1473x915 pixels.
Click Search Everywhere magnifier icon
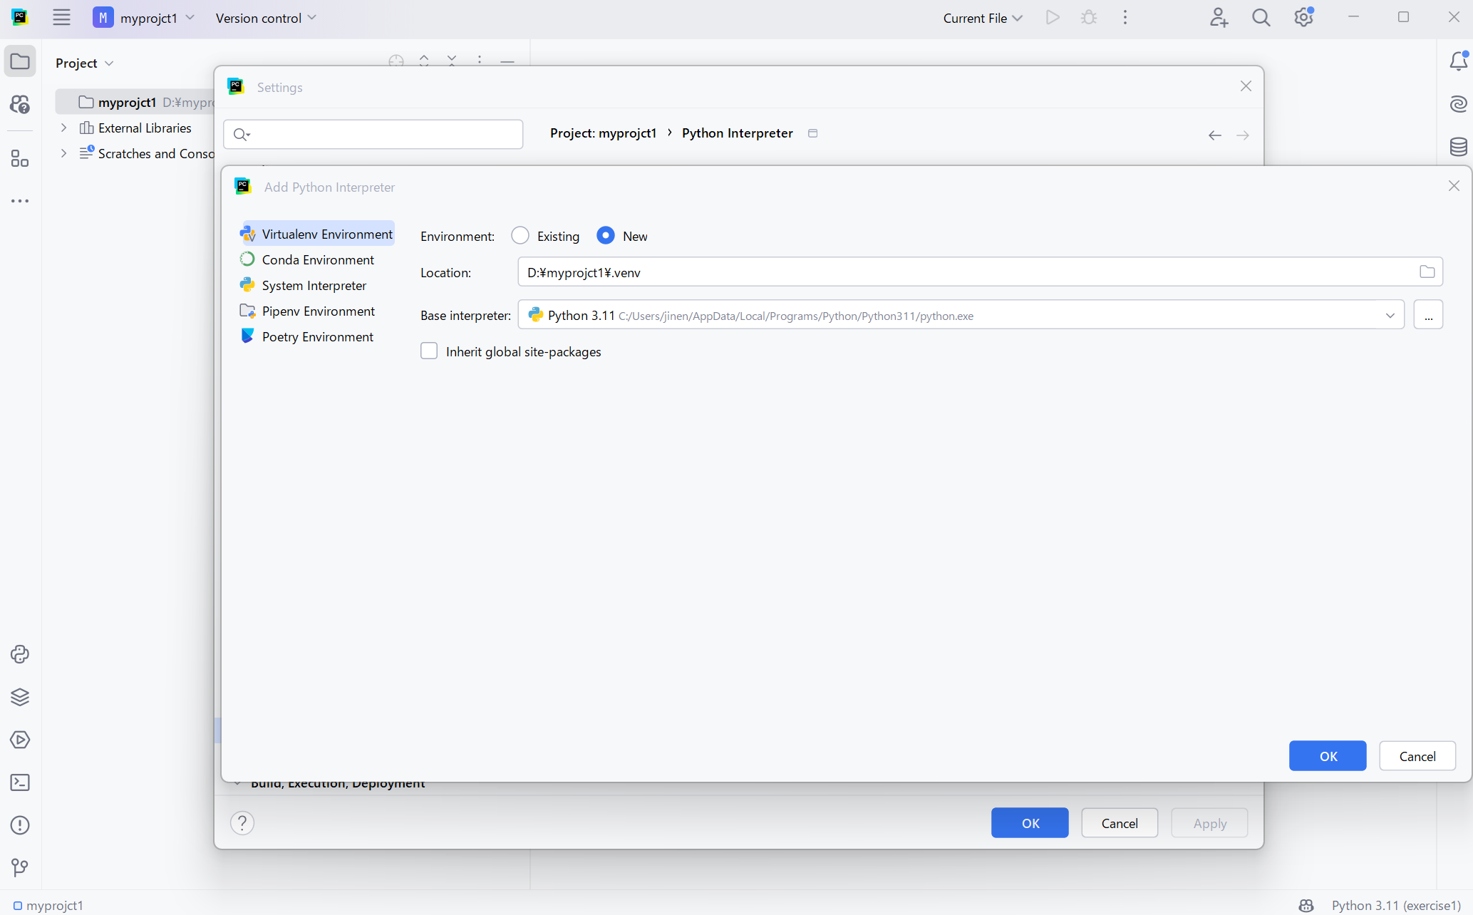(x=1261, y=18)
